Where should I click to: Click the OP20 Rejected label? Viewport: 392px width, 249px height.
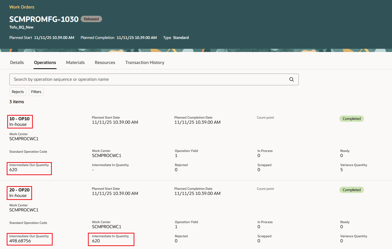[x=181, y=236]
